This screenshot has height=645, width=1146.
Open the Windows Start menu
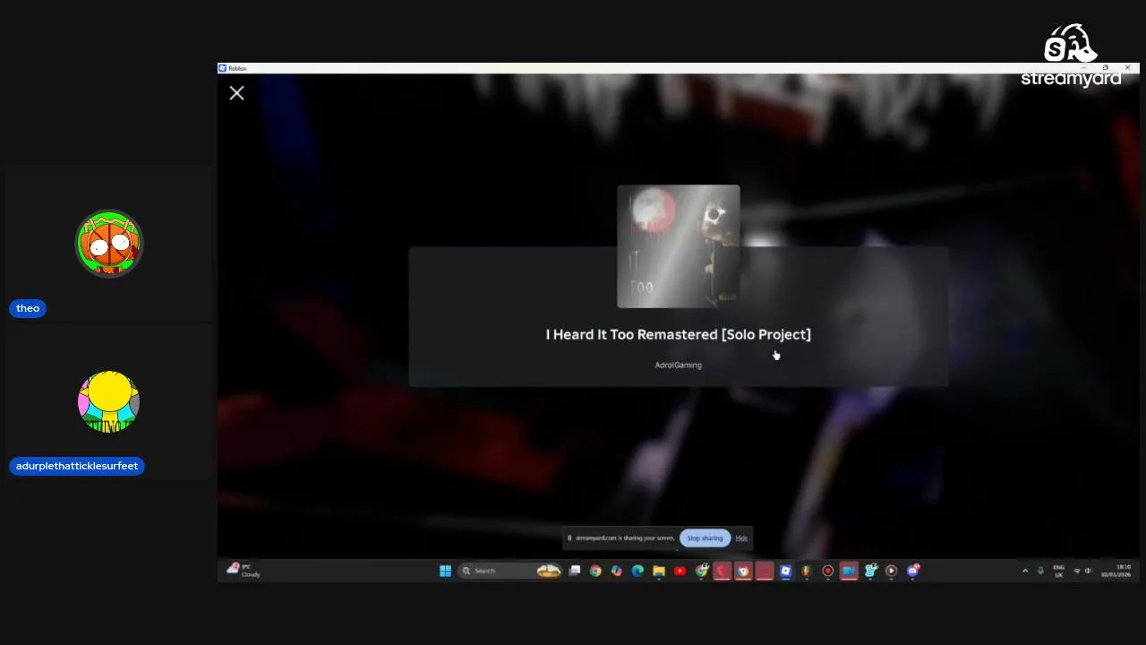tap(445, 571)
